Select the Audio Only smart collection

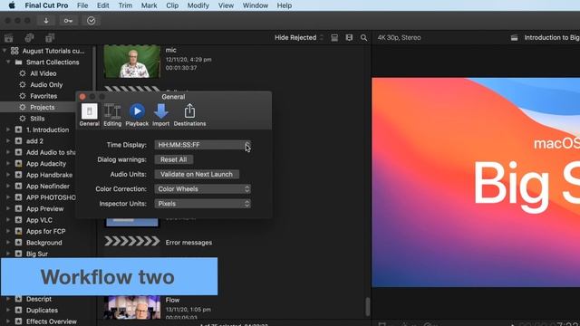pyautogui.click(x=46, y=84)
